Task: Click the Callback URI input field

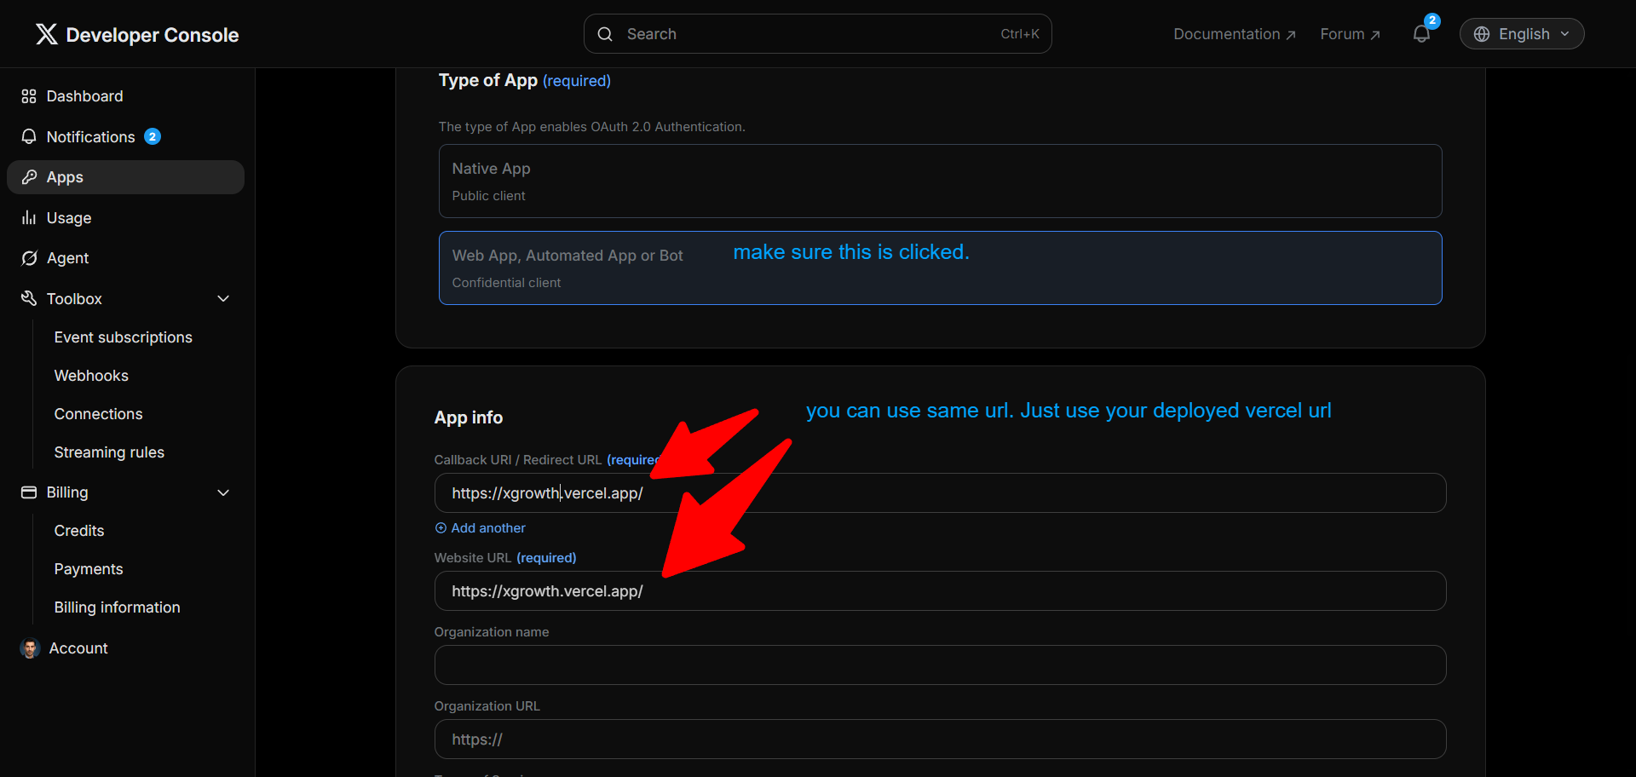Action: pos(940,492)
